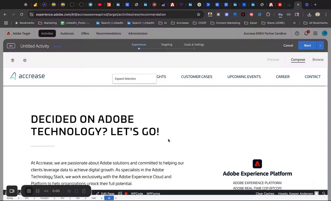Click the Adobe Target logo icon

click(9, 33)
